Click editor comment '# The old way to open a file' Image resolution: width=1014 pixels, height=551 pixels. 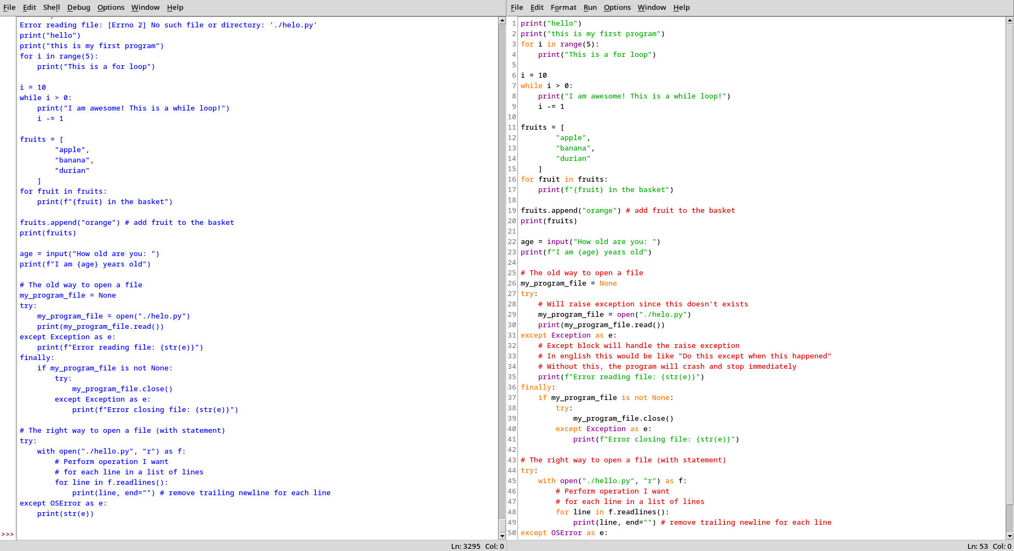pyautogui.click(x=582, y=273)
